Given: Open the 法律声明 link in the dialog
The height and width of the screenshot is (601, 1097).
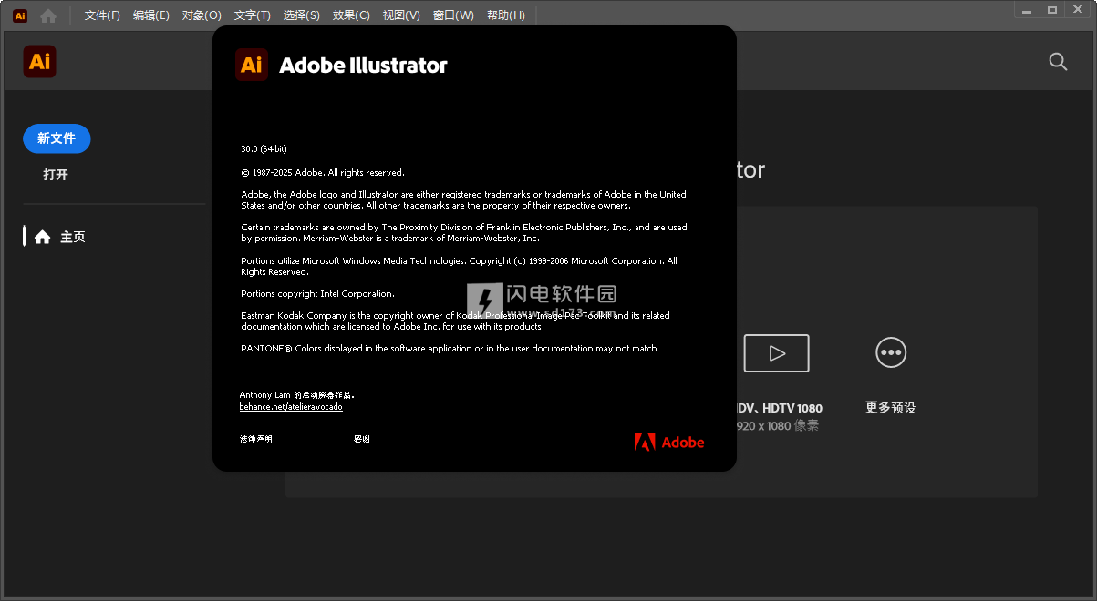Looking at the screenshot, I should pyautogui.click(x=256, y=439).
